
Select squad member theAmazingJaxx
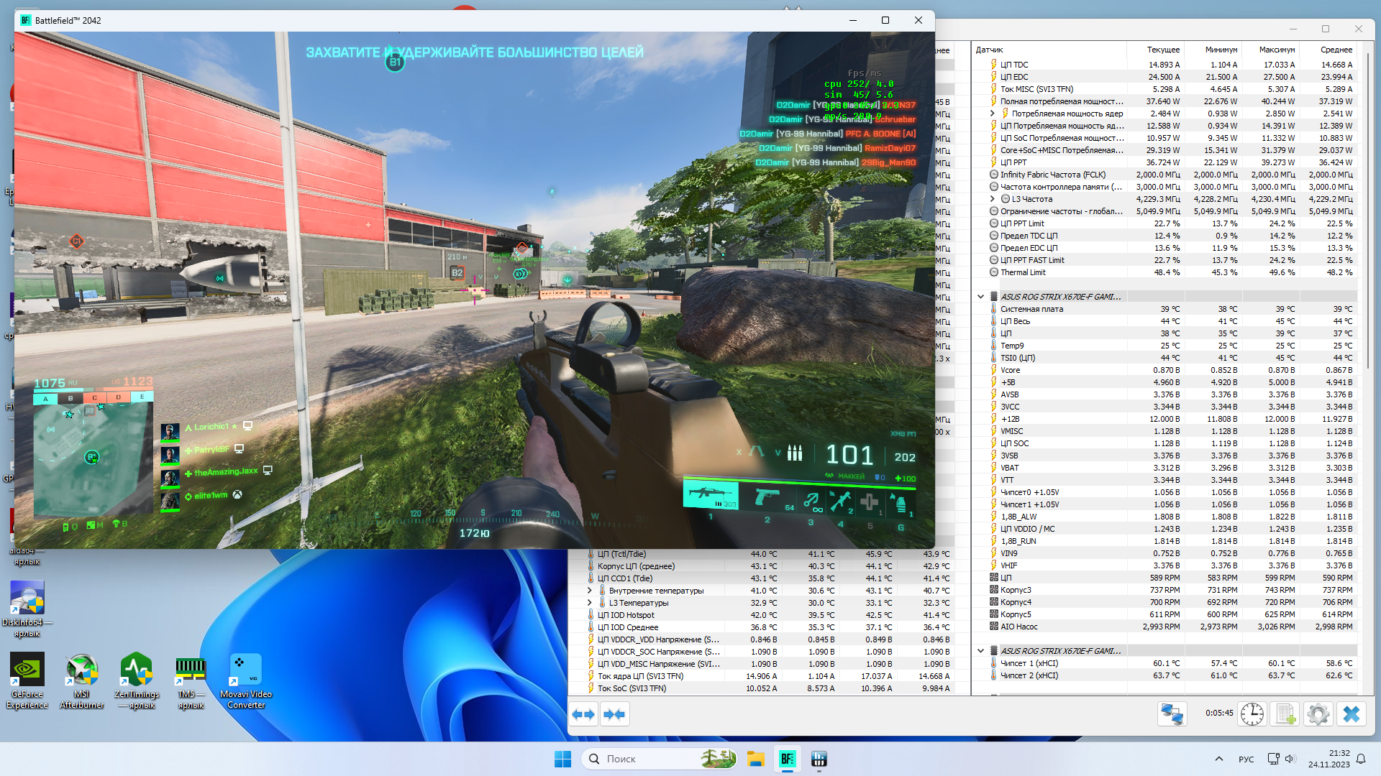pyautogui.click(x=217, y=472)
